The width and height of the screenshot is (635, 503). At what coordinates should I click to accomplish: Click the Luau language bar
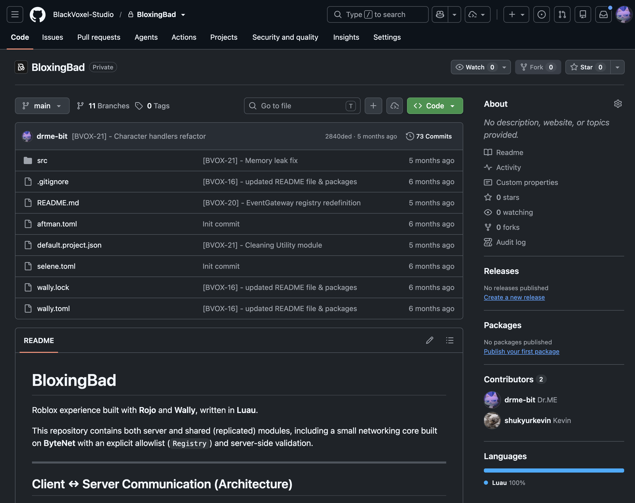point(554,470)
